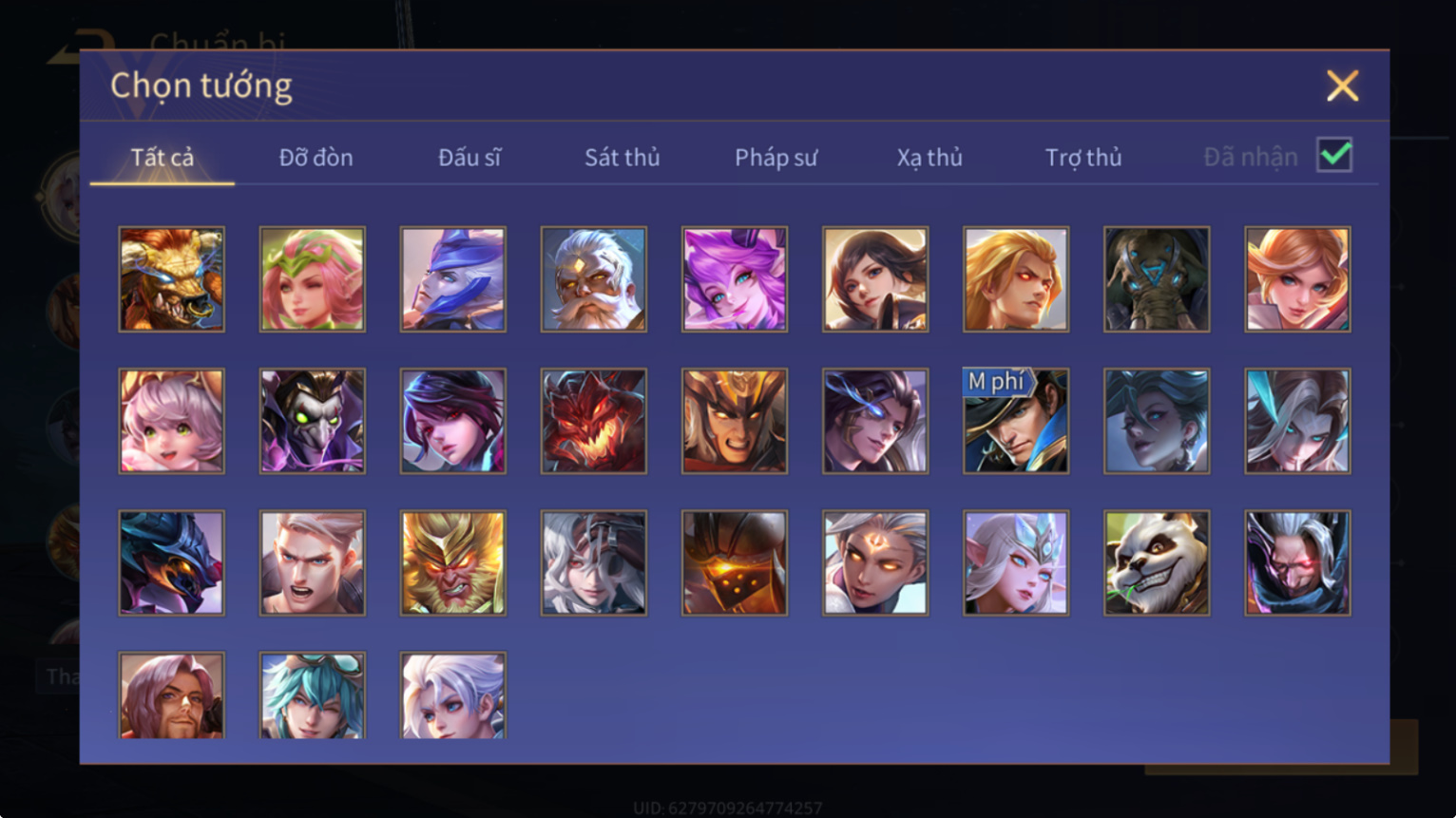Select the green-eyed purple-hooded hero

pyautogui.click(x=313, y=421)
